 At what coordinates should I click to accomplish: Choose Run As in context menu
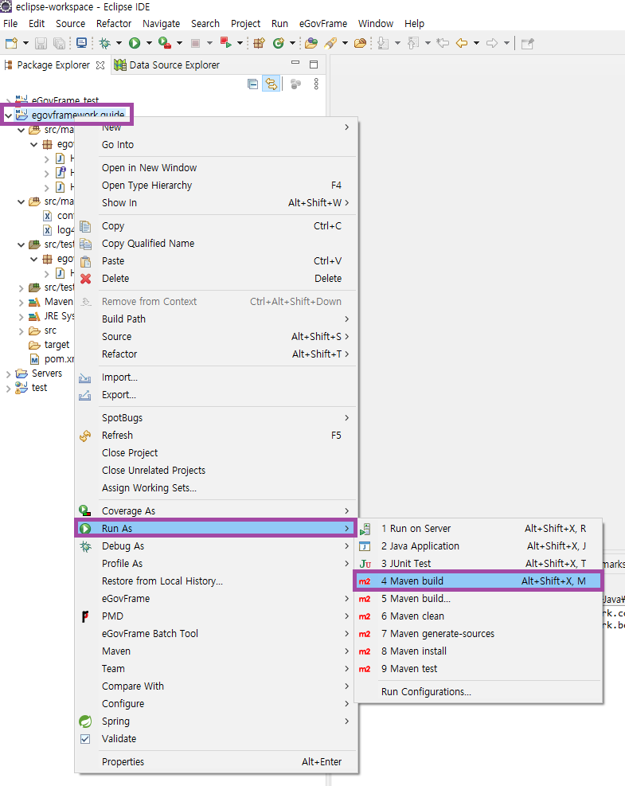216,528
